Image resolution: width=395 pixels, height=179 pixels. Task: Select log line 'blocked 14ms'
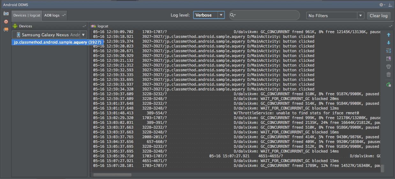(216, 151)
